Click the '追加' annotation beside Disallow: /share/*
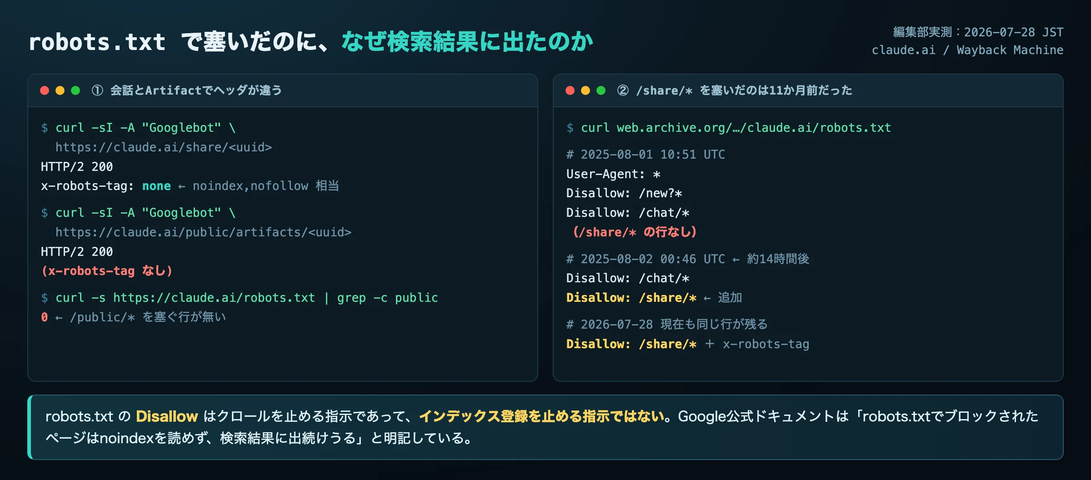1091x480 pixels. click(730, 298)
